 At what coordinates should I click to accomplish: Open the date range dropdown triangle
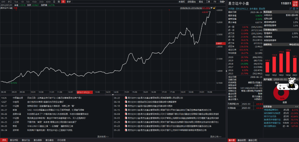coord(212,8)
